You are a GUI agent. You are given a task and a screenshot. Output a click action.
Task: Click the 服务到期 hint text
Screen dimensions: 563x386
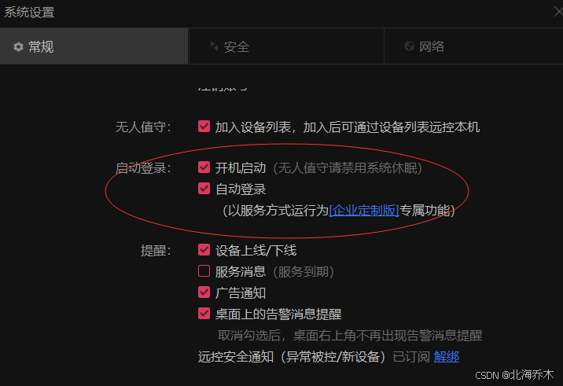[304, 272]
